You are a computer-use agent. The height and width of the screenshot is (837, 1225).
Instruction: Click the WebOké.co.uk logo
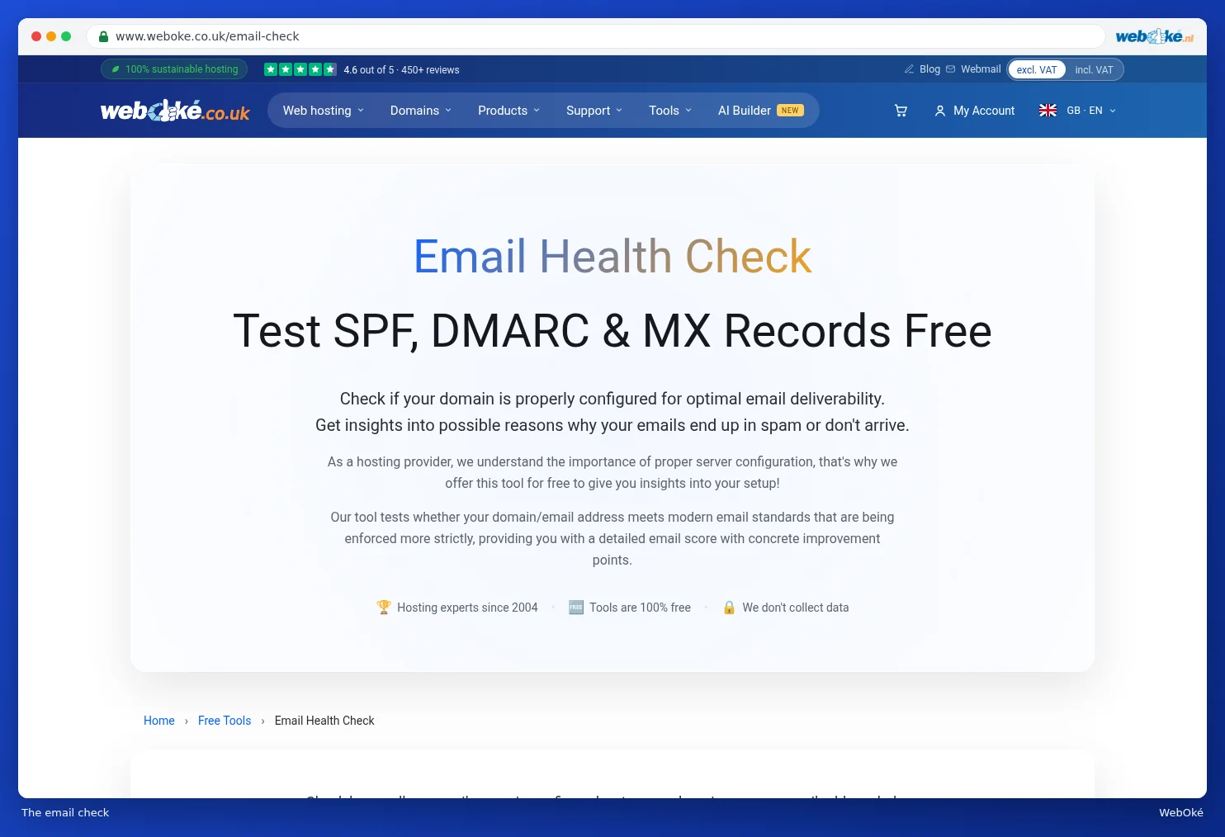(x=175, y=111)
